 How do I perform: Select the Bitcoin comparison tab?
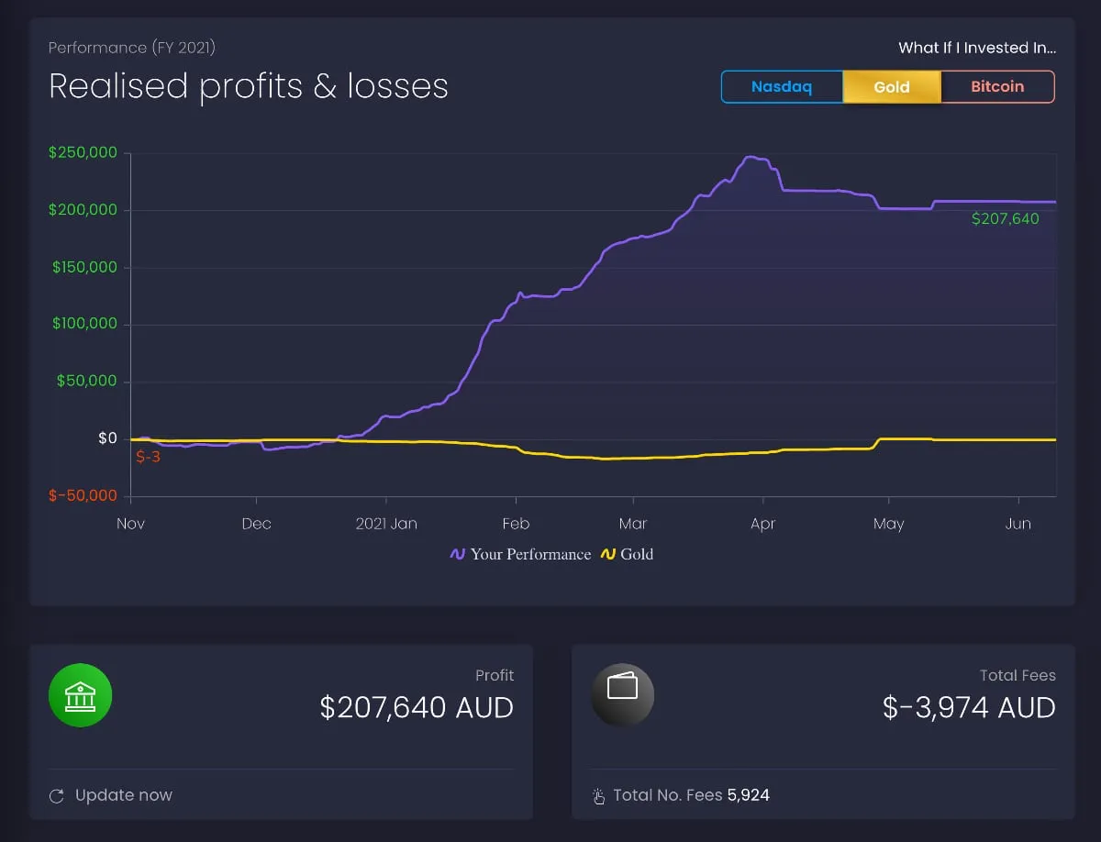pyautogui.click(x=997, y=87)
